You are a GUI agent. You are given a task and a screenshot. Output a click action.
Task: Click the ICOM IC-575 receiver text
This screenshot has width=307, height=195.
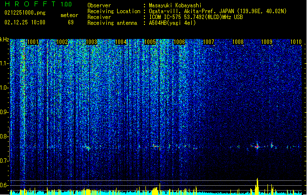click(x=196, y=17)
